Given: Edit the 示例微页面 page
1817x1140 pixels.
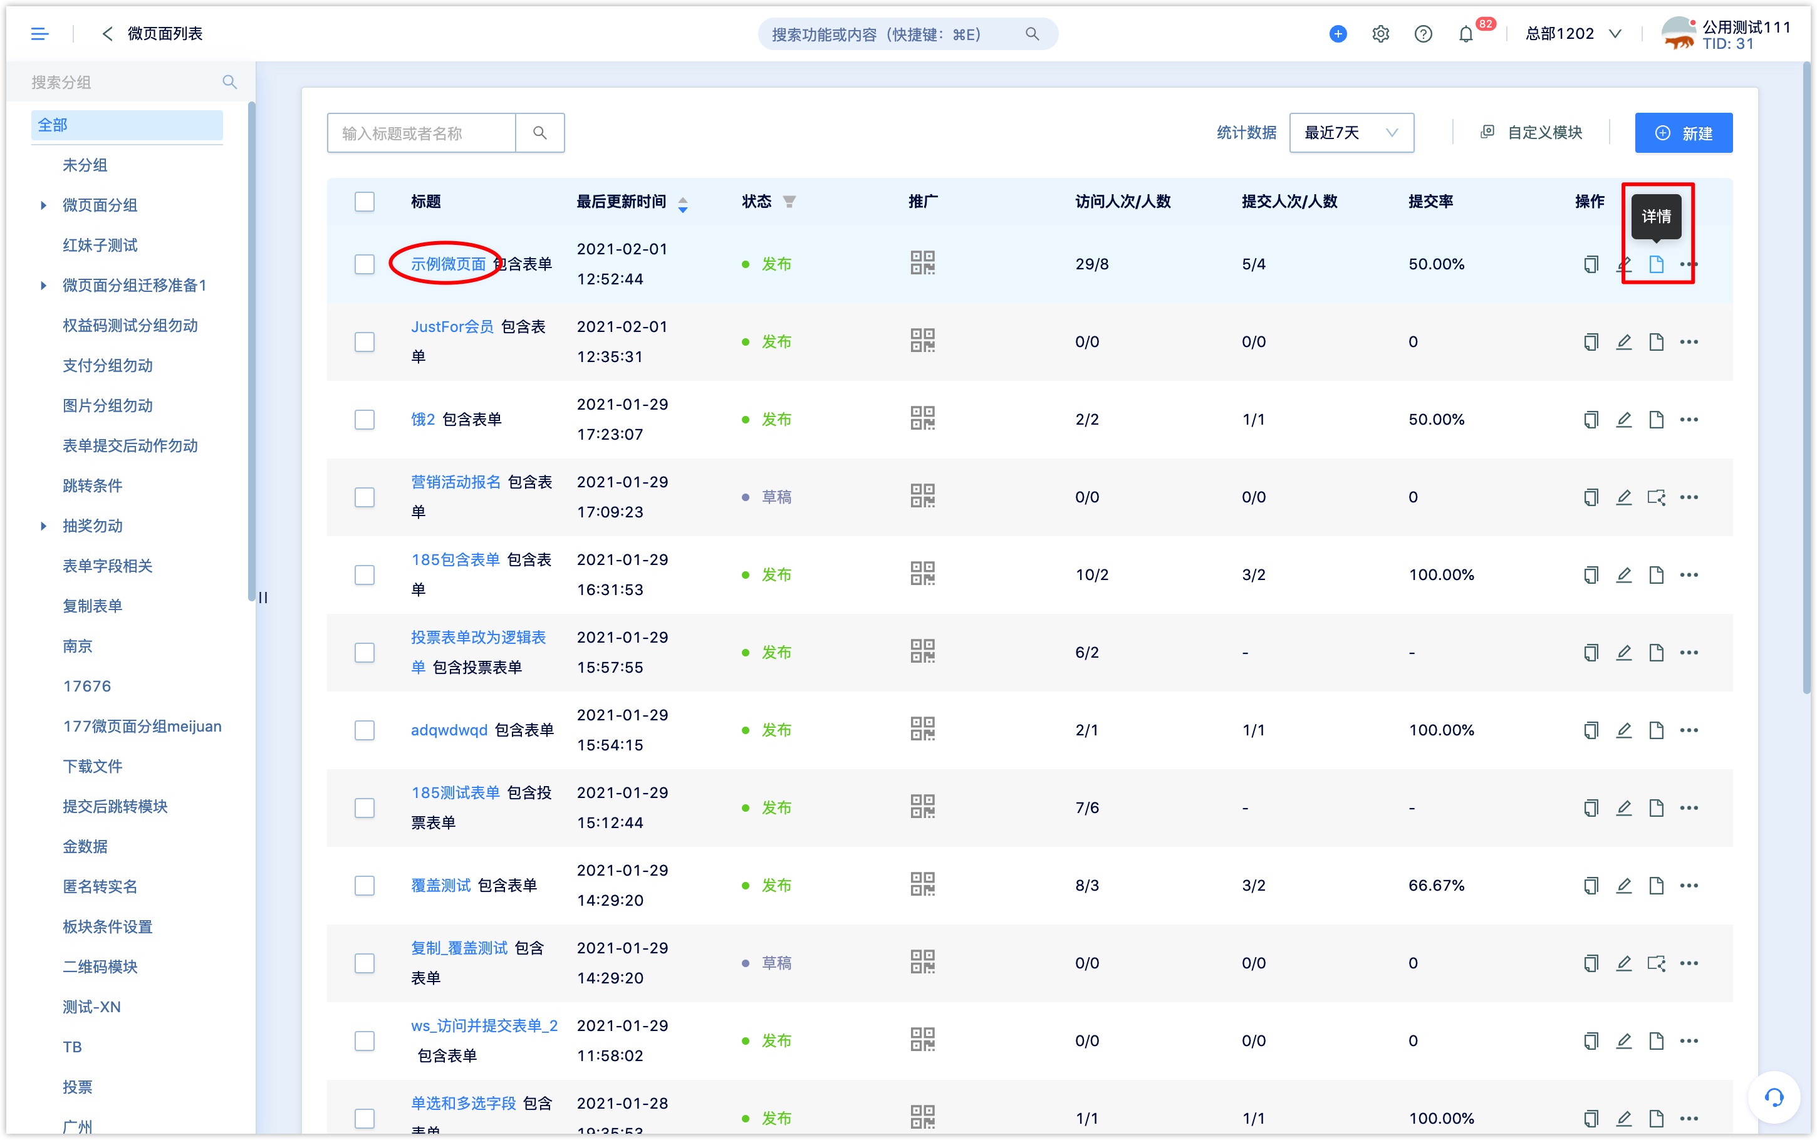Looking at the screenshot, I should point(1624,264).
